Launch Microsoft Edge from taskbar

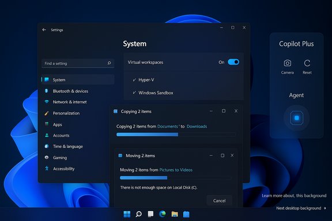pyautogui.click(x=163, y=214)
